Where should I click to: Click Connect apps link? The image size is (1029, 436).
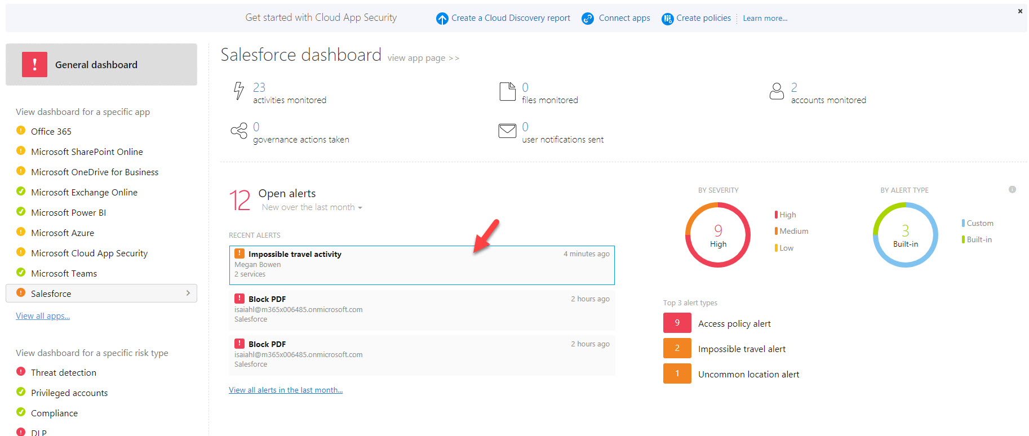click(x=624, y=18)
